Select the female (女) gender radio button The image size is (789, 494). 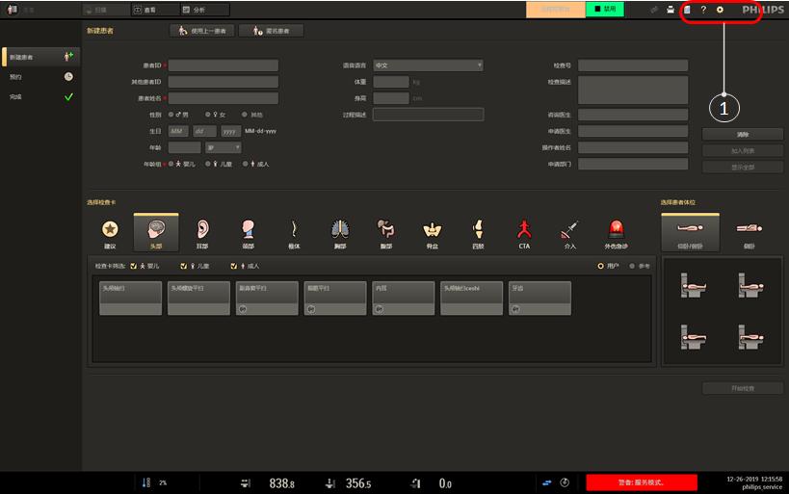(x=208, y=115)
